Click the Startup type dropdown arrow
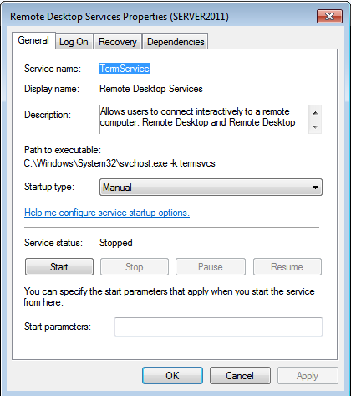351x396 pixels. tap(315, 188)
